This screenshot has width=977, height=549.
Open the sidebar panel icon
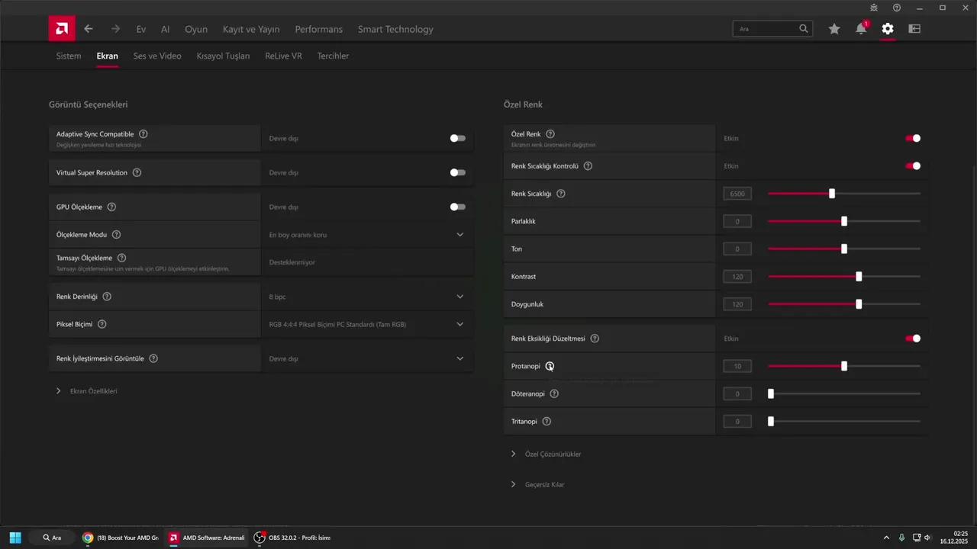coord(914,29)
